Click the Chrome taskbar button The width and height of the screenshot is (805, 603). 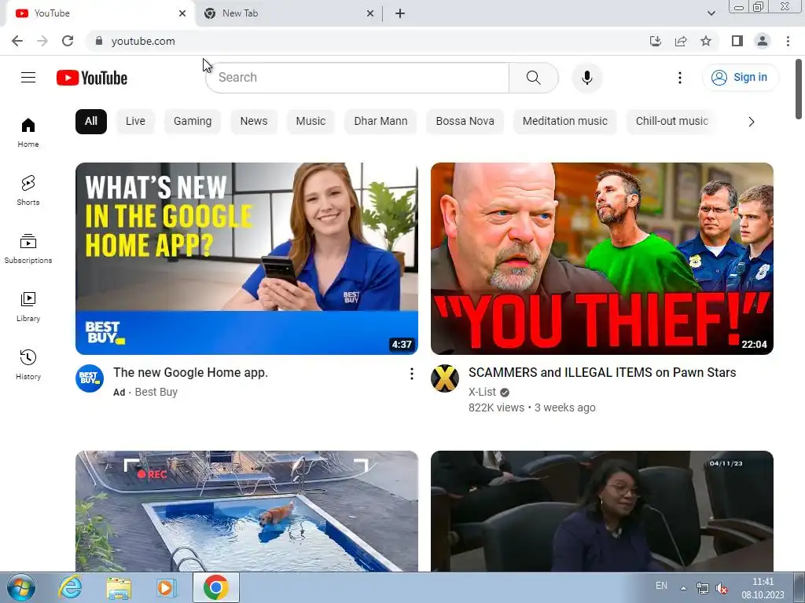[215, 587]
